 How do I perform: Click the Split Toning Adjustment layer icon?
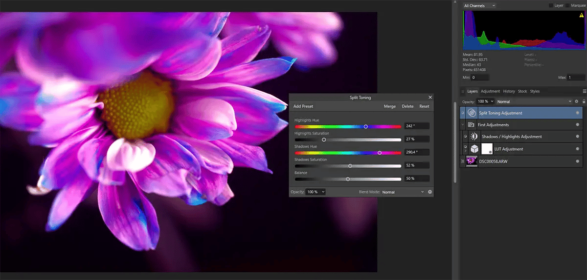472,113
